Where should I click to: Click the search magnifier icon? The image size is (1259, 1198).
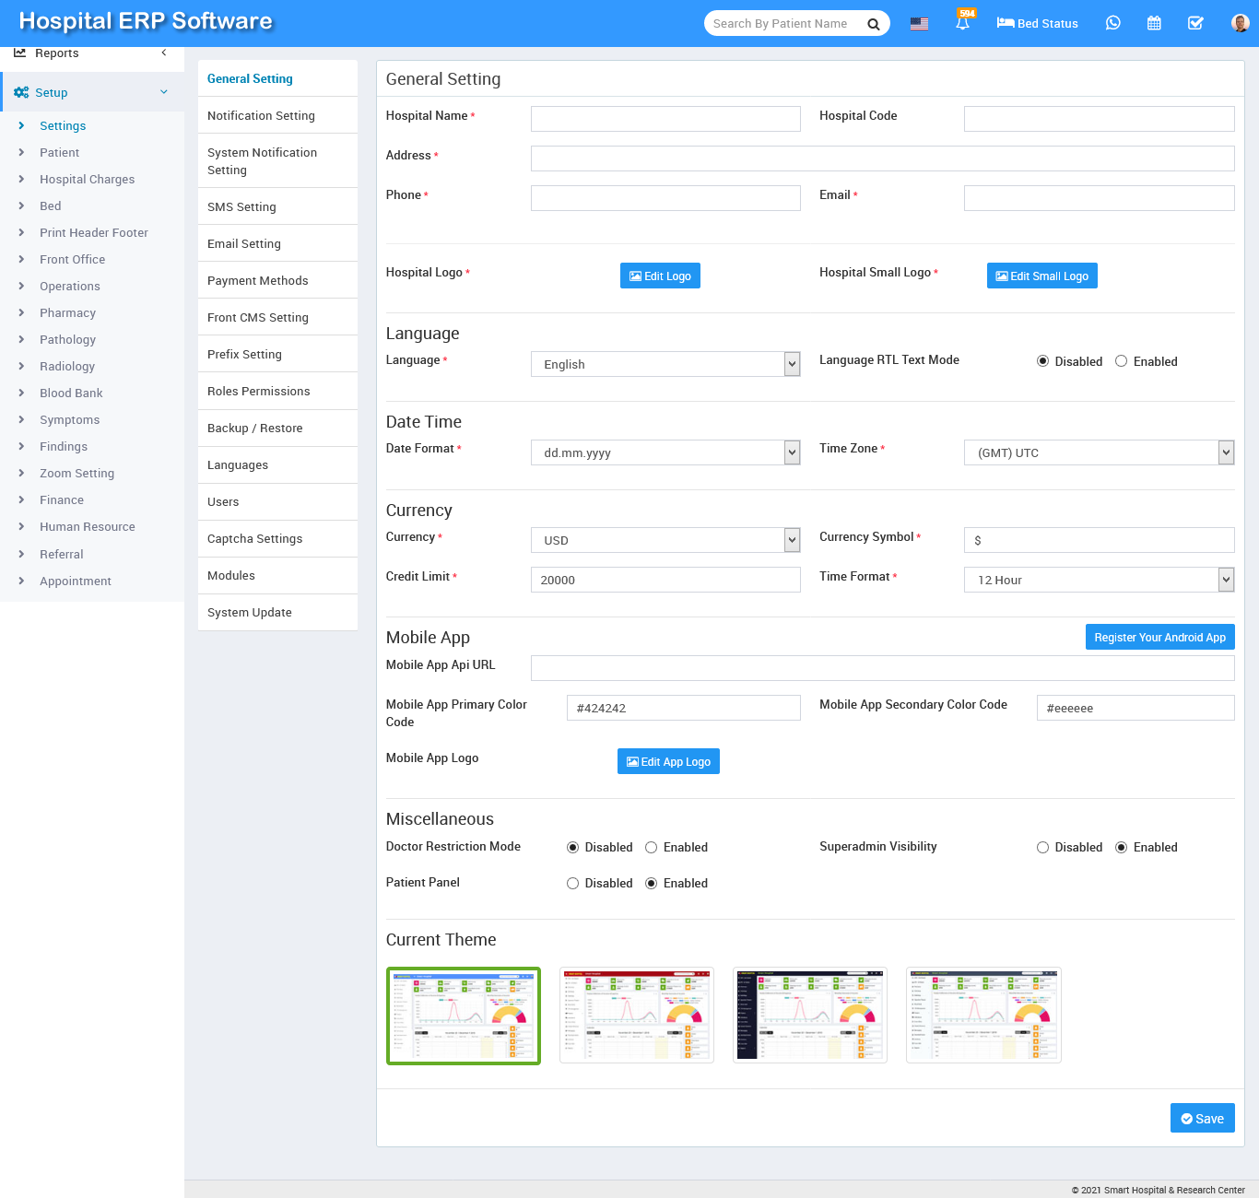[x=873, y=24]
